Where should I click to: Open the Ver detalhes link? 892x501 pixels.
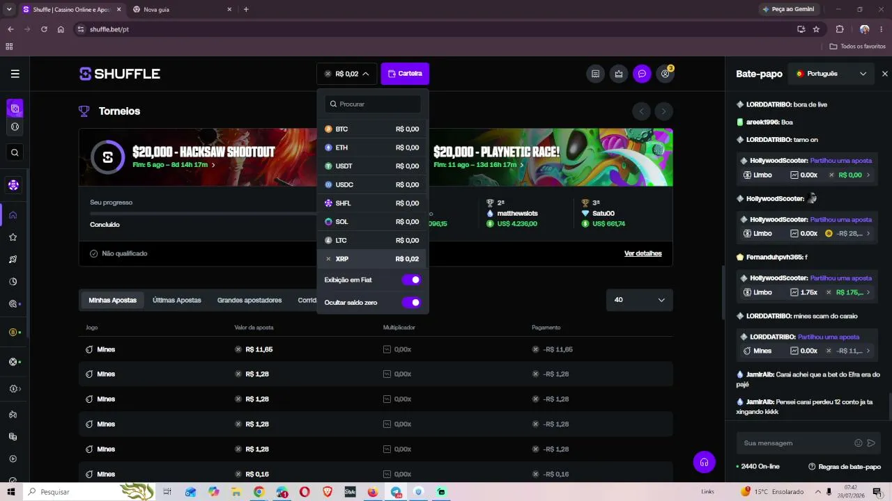click(x=643, y=254)
